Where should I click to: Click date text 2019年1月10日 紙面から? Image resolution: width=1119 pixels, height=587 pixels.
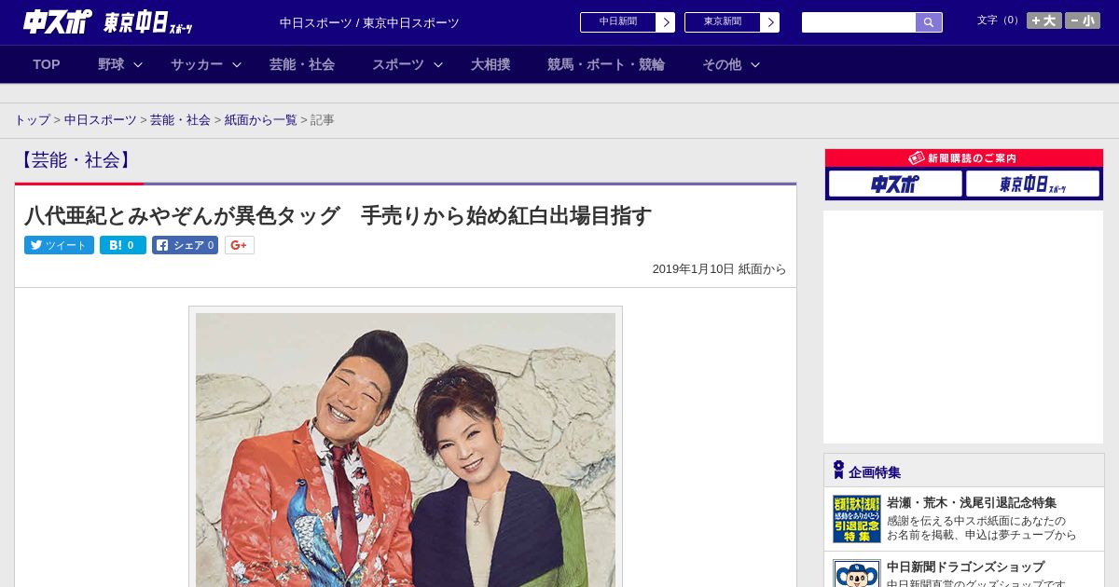coord(719,269)
